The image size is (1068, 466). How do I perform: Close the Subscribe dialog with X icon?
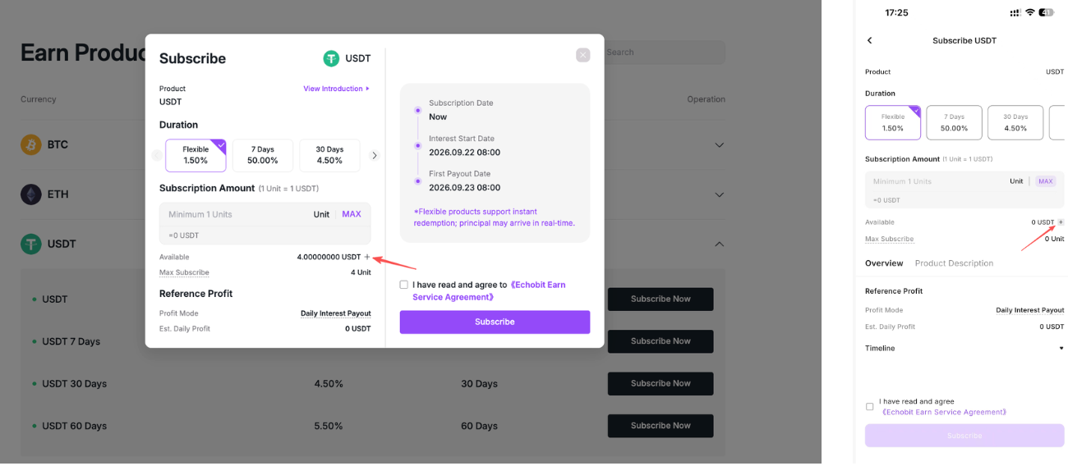[x=582, y=55]
